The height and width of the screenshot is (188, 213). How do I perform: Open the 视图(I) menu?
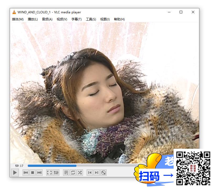[105, 19]
